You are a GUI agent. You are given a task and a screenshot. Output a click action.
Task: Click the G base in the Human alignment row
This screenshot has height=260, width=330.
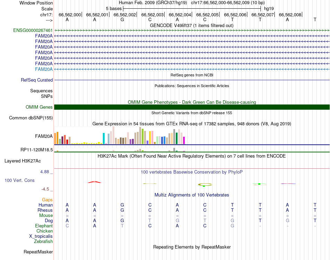pos(122,205)
